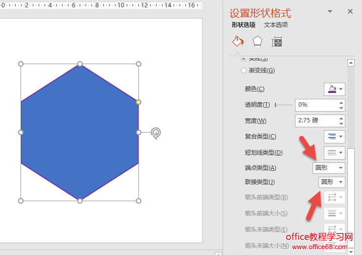
Task: Click the yellow adjustment handle on the hexagon
Action: tap(138, 102)
